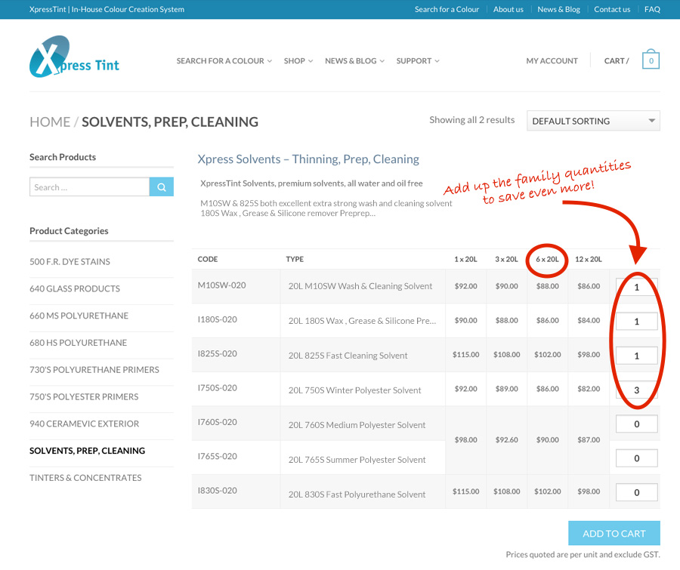
Task: Click quantity field for I760S-020 row
Action: (636, 424)
